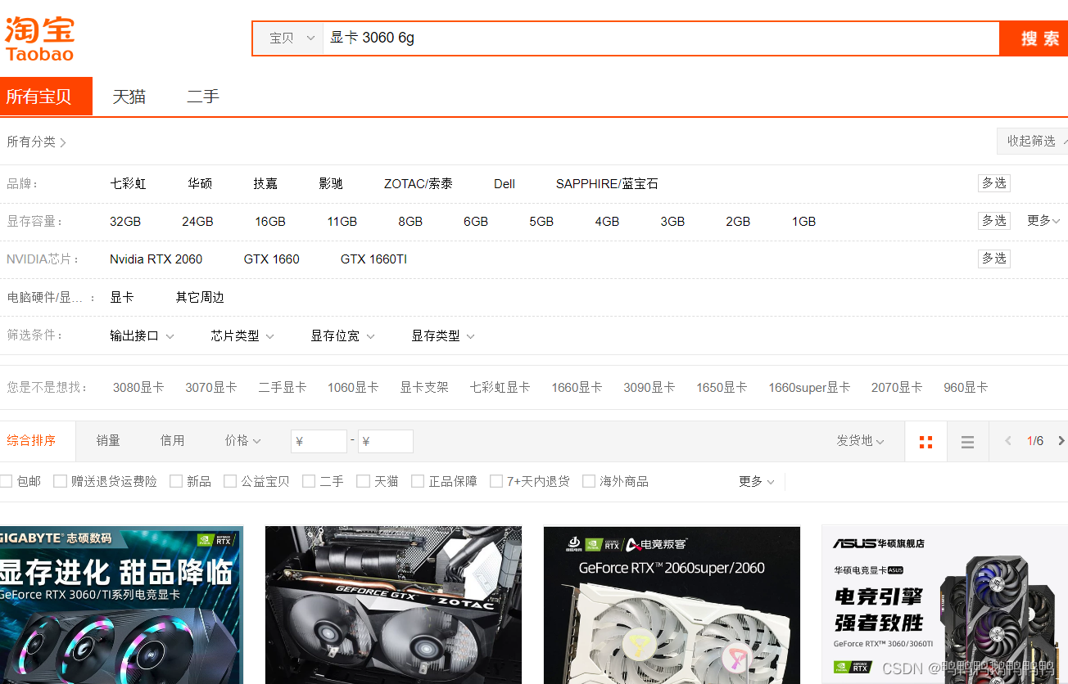The height and width of the screenshot is (684, 1068).
Task: Expand 更多 in 显存容量 row
Action: coord(1043,221)
